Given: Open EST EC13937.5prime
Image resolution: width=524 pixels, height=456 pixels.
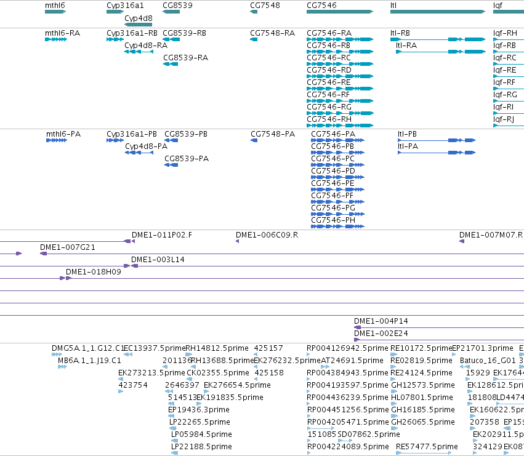Looking at the screenshot, I should pyautogui.click(x=155, y=348).
